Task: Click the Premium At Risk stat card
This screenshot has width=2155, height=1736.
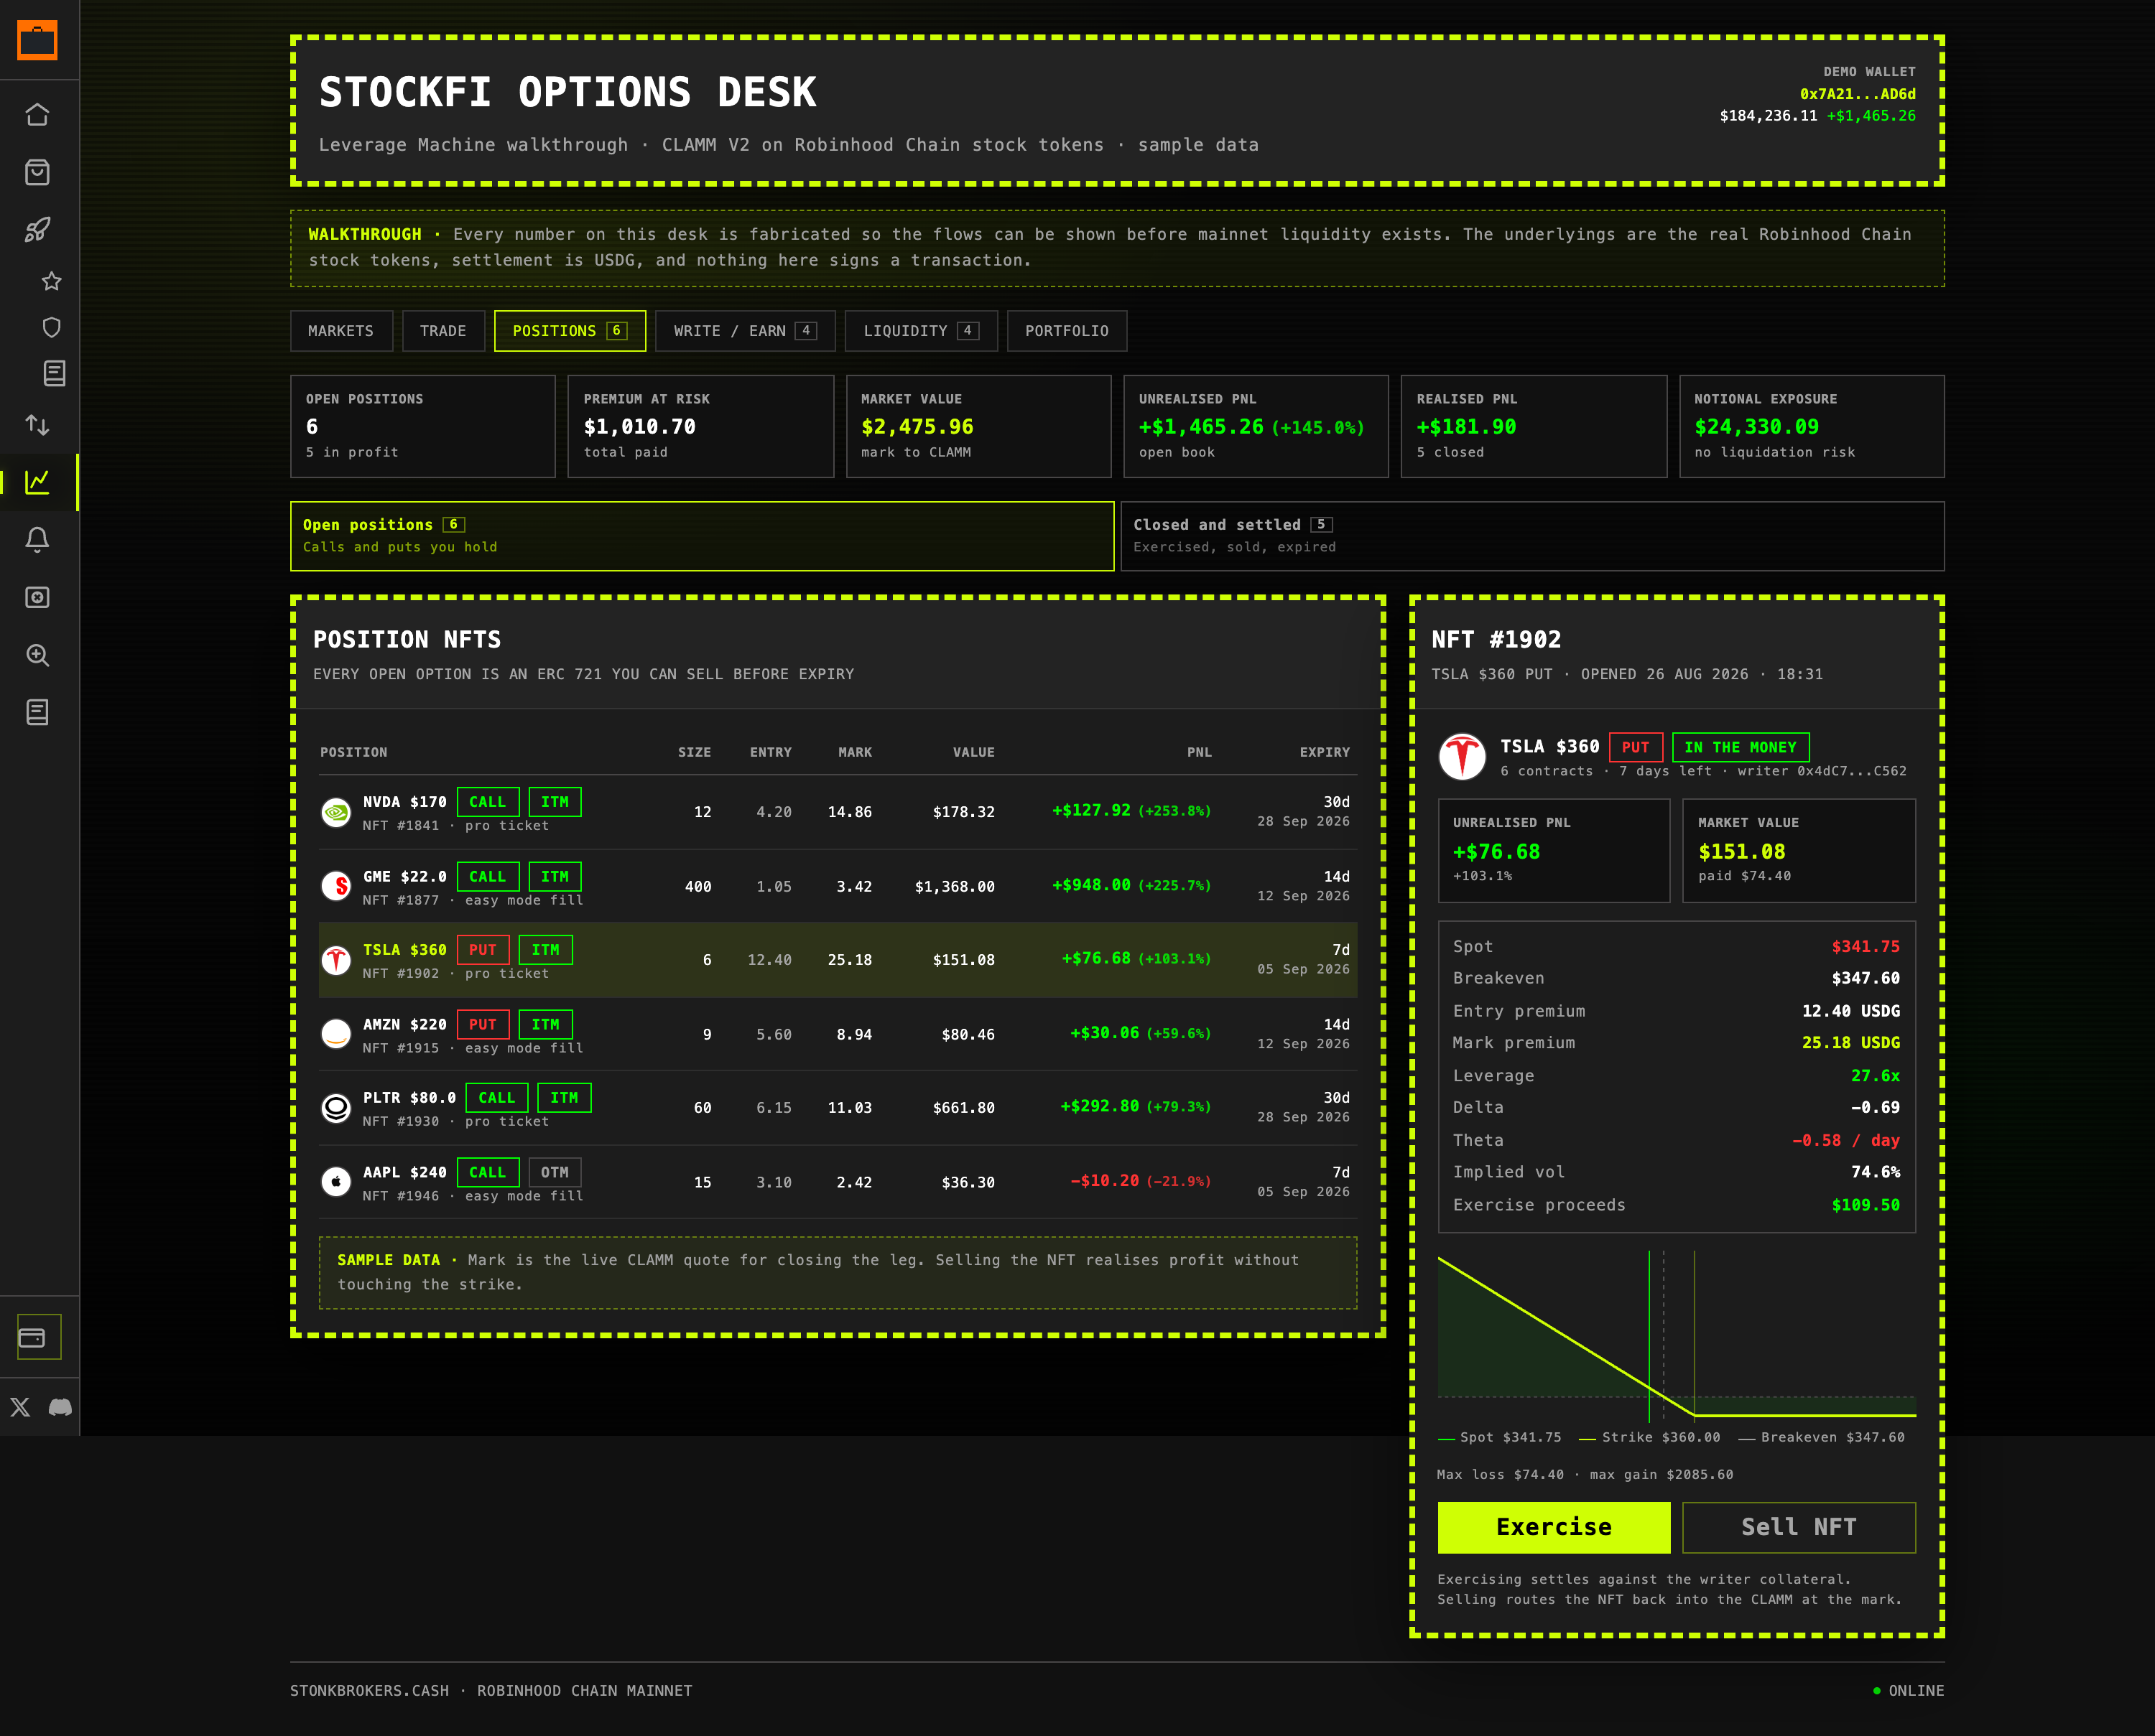Action: [700, 426]
